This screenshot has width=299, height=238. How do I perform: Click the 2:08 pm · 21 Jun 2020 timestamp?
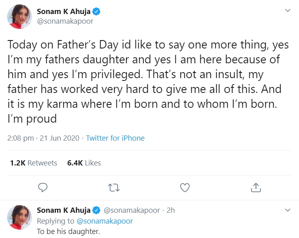click(43, 138)
